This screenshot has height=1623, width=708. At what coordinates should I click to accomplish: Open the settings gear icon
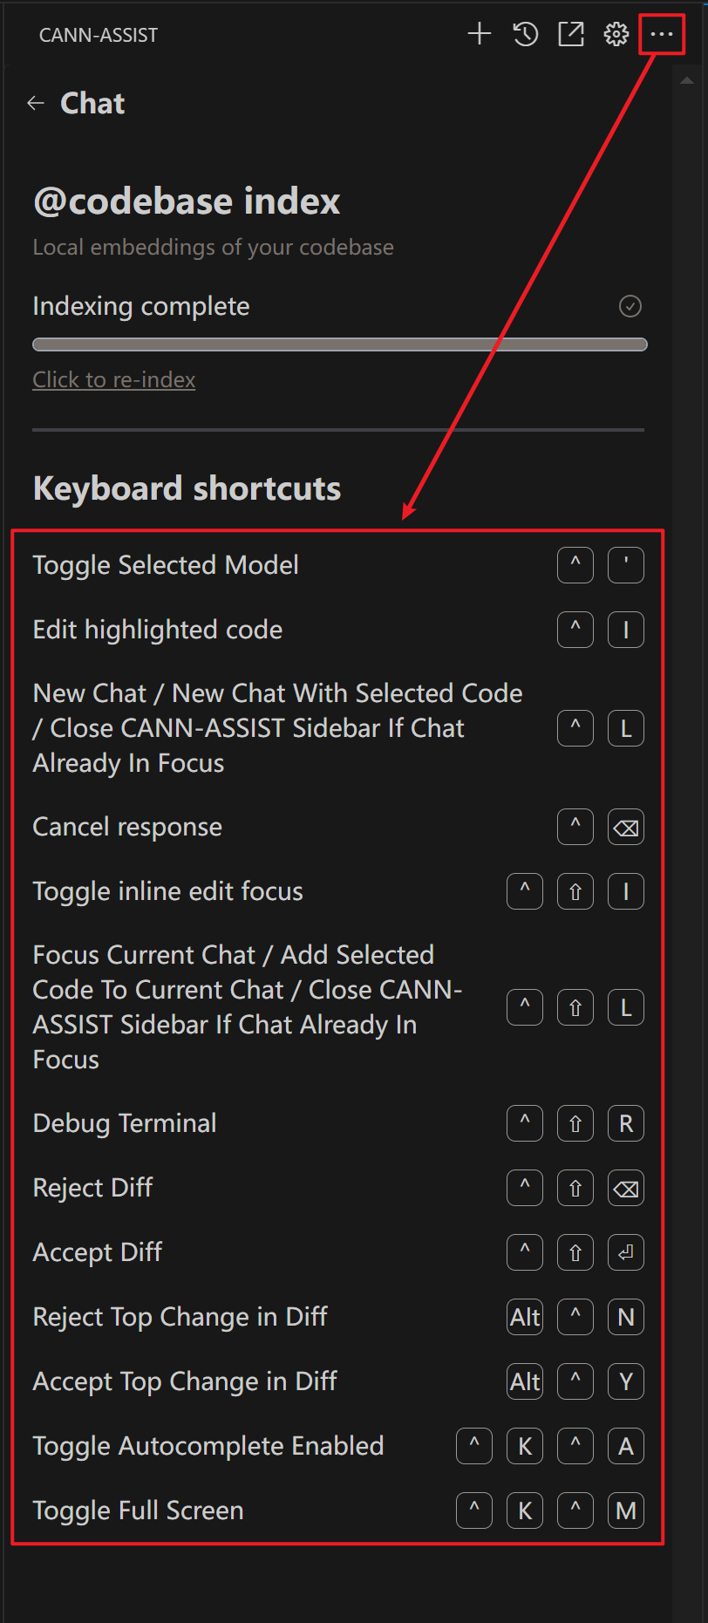click(x=616, y=35)
